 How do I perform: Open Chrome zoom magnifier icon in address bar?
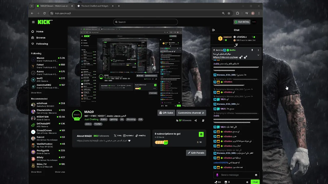[223, 13]
